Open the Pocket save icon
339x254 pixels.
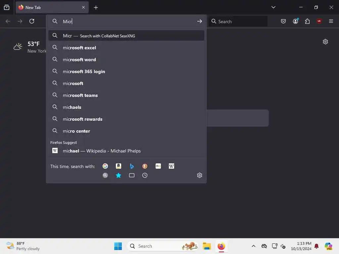[283, 21]
